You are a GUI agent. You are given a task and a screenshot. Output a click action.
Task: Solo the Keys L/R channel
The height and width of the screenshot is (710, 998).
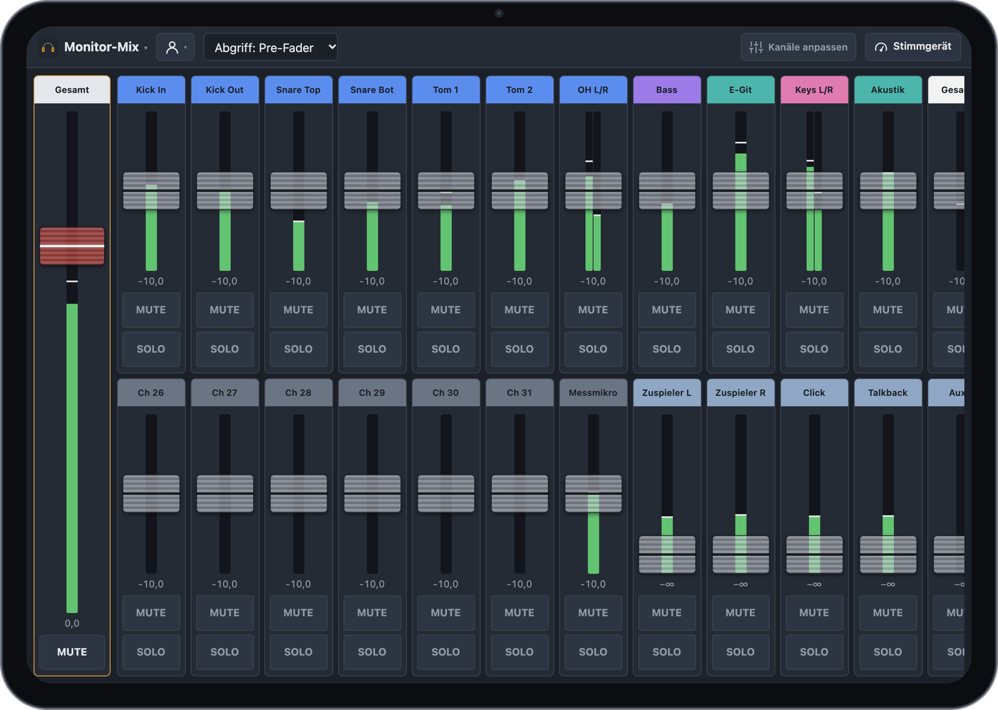click(814, 349)
